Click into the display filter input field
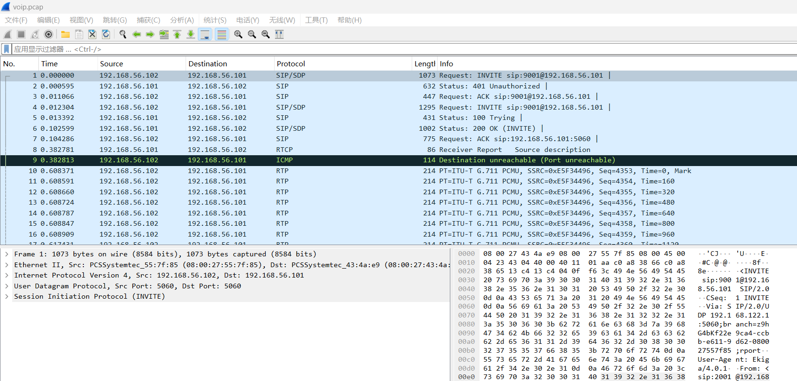 [x=404, y=49]
